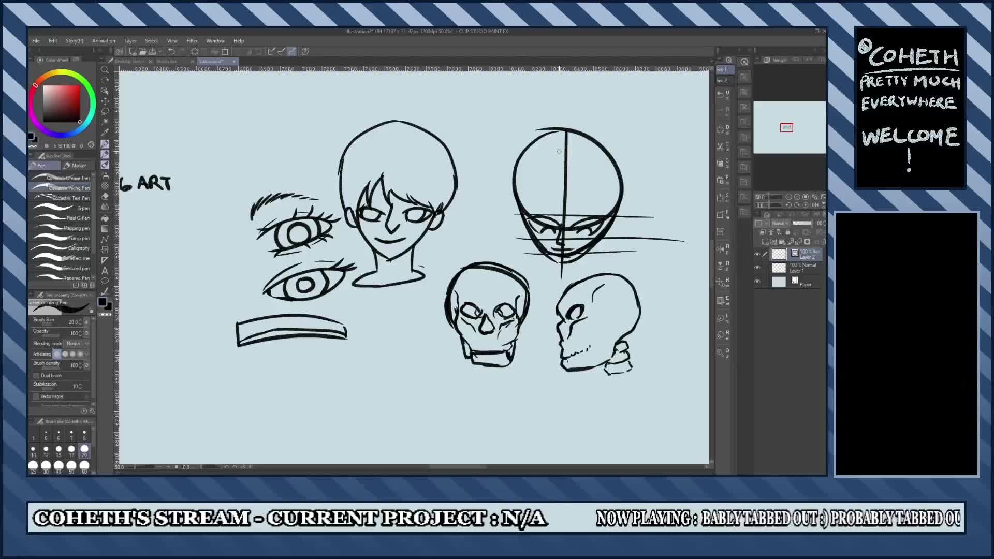Viewport: 994px width, 559px height.
Task: Pick the Eyedropper tool
Action: coord(105,133)
